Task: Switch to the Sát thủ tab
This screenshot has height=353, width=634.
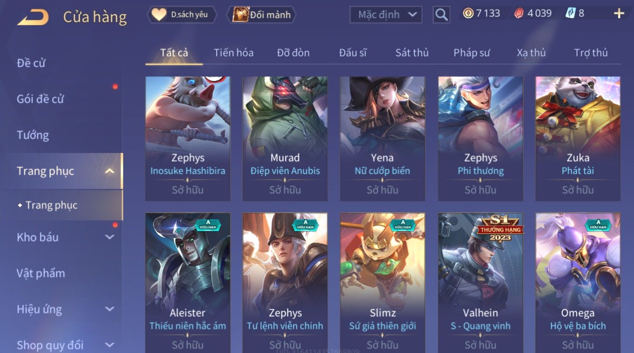Action: pos(412,53)
